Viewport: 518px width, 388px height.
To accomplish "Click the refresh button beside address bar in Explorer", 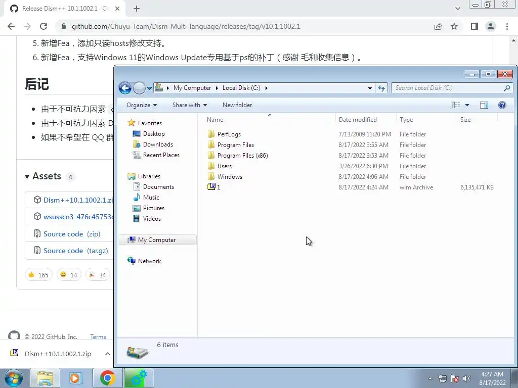I will pyautogui.click(x=381, y=88).
